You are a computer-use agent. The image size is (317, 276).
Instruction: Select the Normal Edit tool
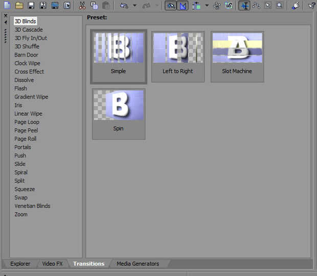pos(244,6)
